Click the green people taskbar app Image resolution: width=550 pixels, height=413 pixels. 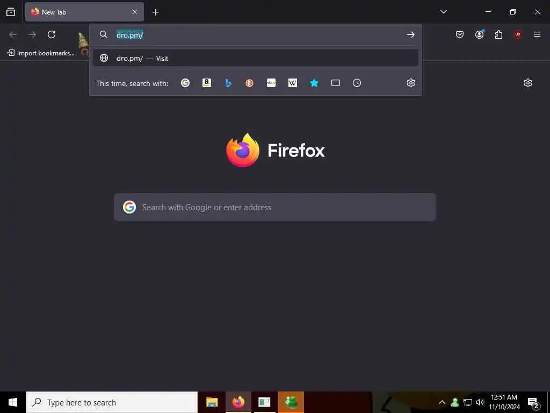coord(291,402)
